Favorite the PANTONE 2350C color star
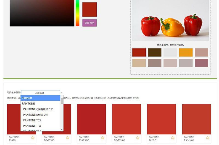219x145 pixels. coord(33,138)
